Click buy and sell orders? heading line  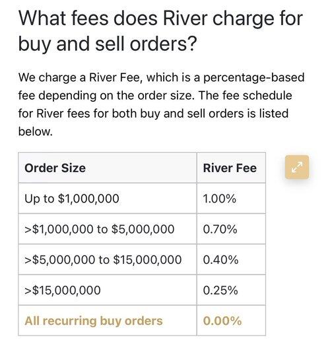point(107,44)
